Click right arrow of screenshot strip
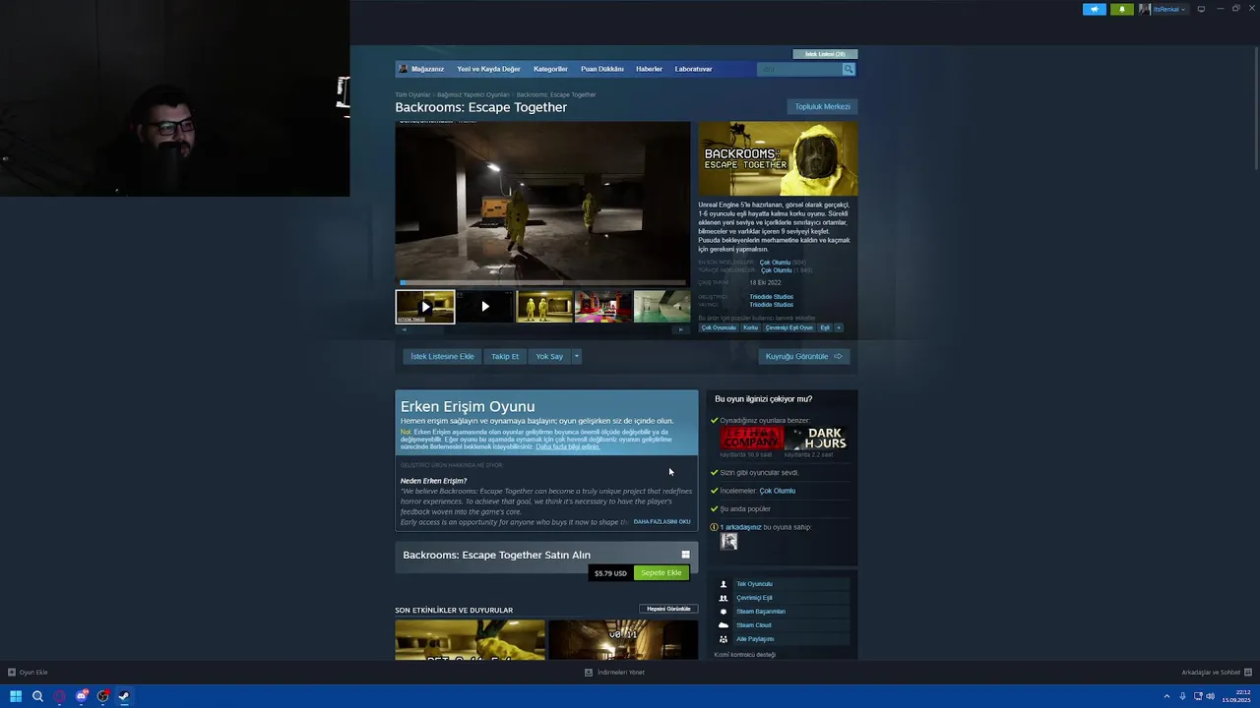The width and height of the screenshot is (1260, 708). pyautogui.click(x=681, y=329)
